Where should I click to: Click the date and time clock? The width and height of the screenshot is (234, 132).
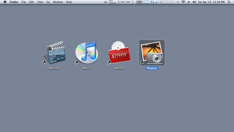[211, 2]
